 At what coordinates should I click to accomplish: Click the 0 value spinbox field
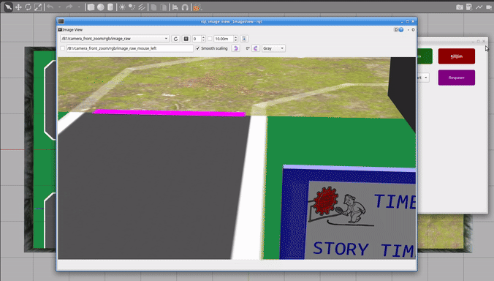point(197,39)
